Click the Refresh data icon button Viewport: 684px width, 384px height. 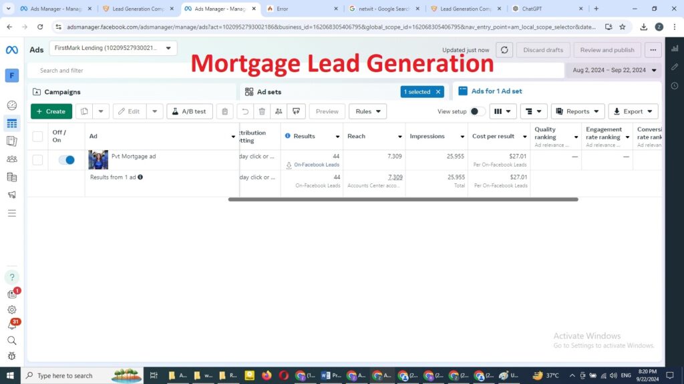504,50
